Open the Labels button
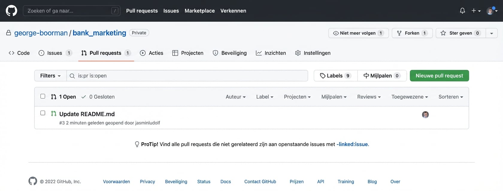The width and height of the screenshot is (503, 191). click(x=336, y=76)
